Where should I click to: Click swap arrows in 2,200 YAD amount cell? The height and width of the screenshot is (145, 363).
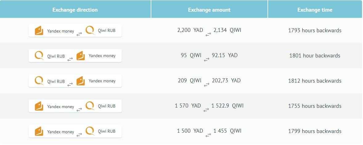[x=208, y=34]
